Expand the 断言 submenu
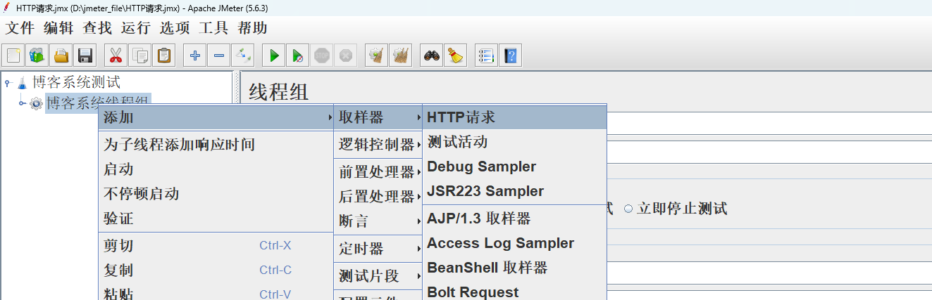Image resolution: width=932 pixels, height=300 pixels. pyautogui.click(x=378, y=221)
